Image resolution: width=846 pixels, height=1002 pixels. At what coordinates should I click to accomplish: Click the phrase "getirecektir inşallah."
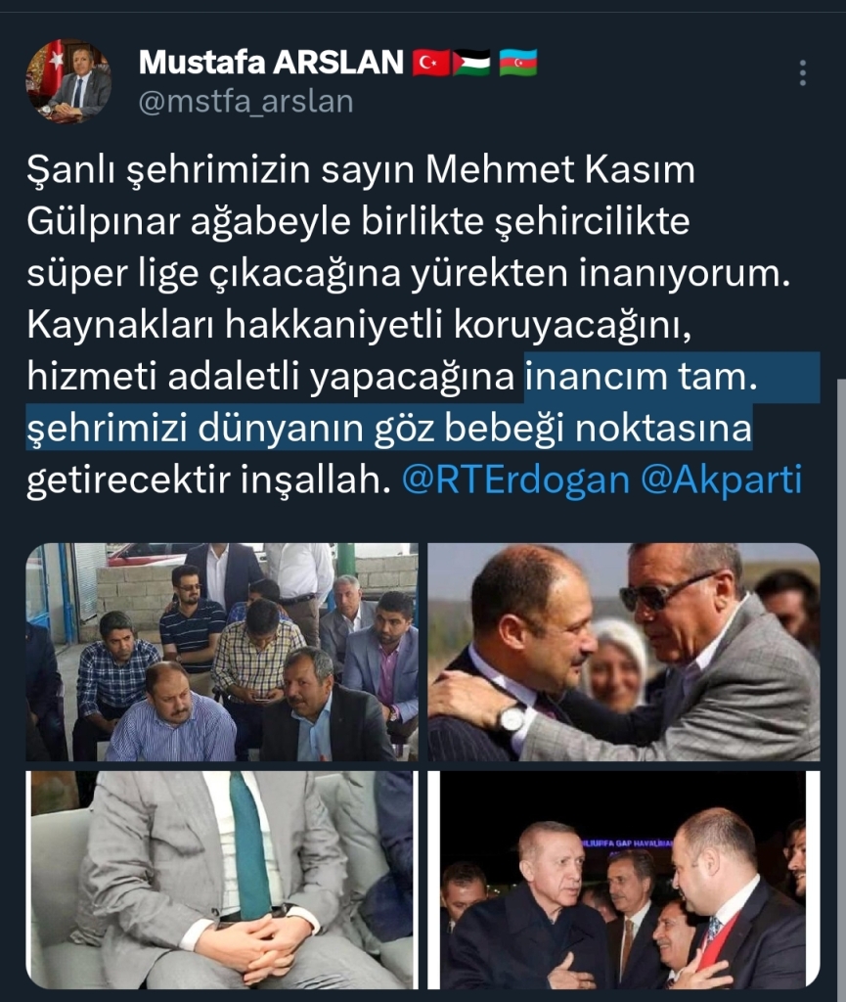pos(208,479)
